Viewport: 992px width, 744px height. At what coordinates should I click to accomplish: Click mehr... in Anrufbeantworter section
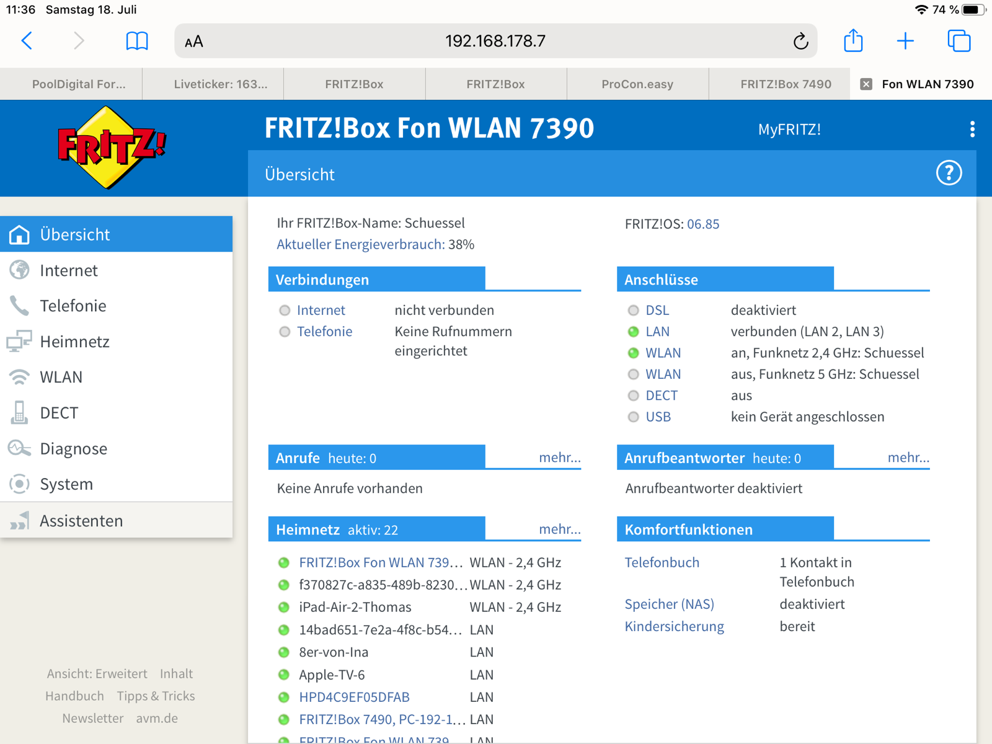pyautogui.click(x=908, y=458)
